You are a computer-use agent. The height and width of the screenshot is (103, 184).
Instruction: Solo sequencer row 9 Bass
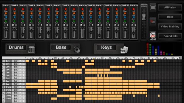click(x=23, y=84)
